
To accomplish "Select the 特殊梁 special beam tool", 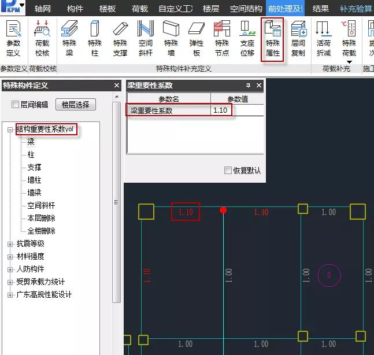I will coord(69,38).
